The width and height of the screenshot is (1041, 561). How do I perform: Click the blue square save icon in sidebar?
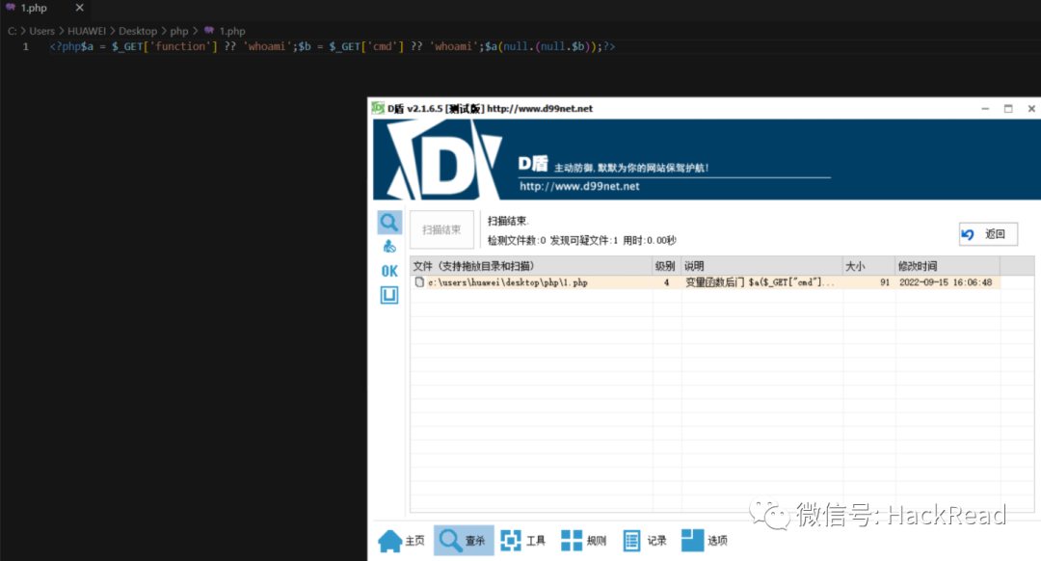pos(389,295)
